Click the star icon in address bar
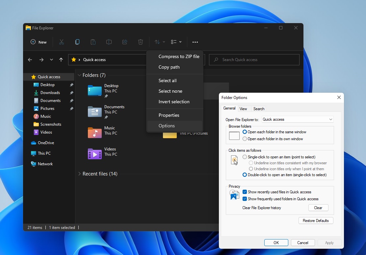 pyautogui.click(x=73, y=59)
